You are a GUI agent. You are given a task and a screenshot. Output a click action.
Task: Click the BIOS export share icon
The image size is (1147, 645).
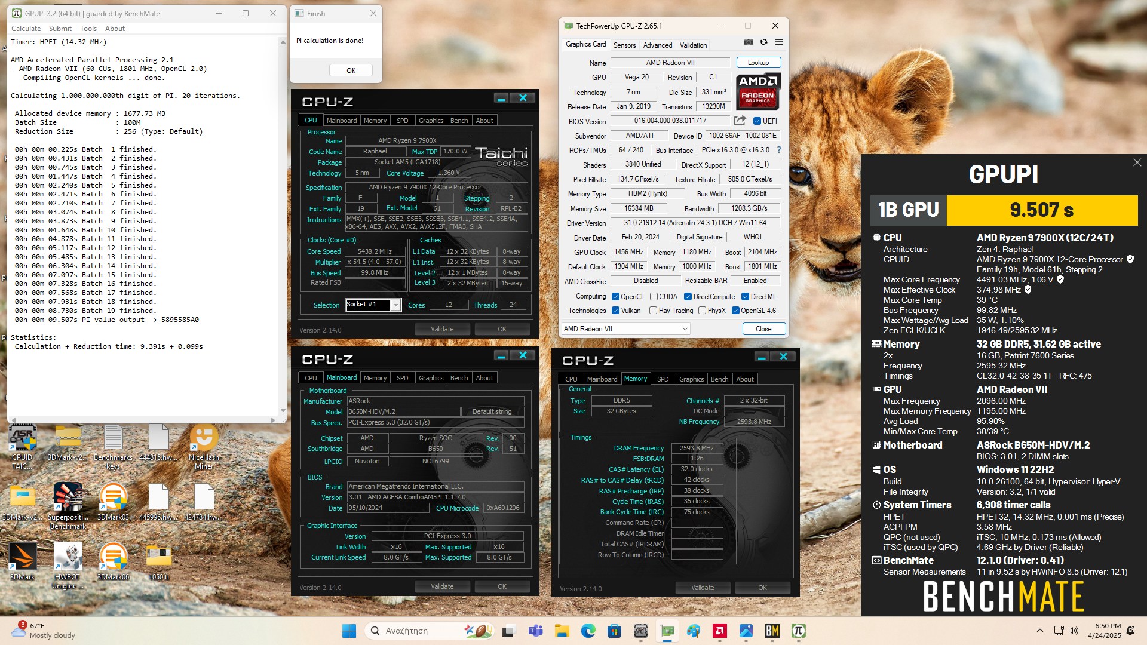coord(740,121)
